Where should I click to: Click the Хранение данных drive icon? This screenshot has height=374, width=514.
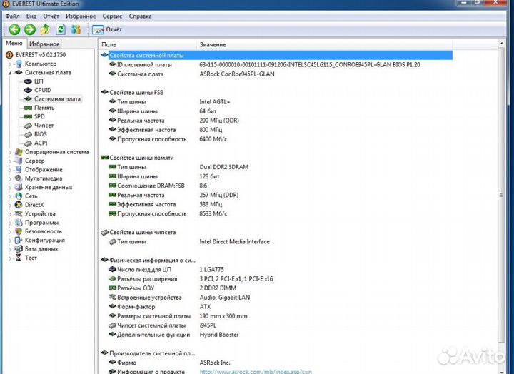(19, 188)
